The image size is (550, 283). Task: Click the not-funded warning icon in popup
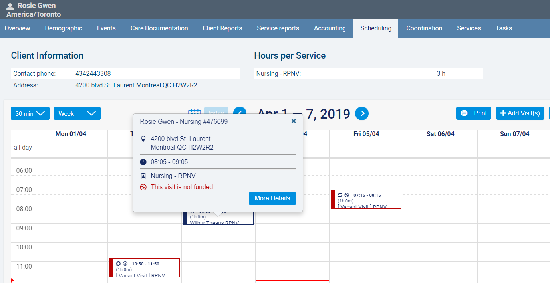(x=143, y=187)
